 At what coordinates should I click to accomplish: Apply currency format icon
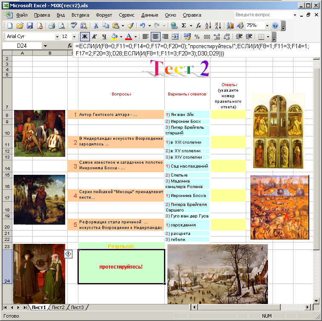coord(187,37)
